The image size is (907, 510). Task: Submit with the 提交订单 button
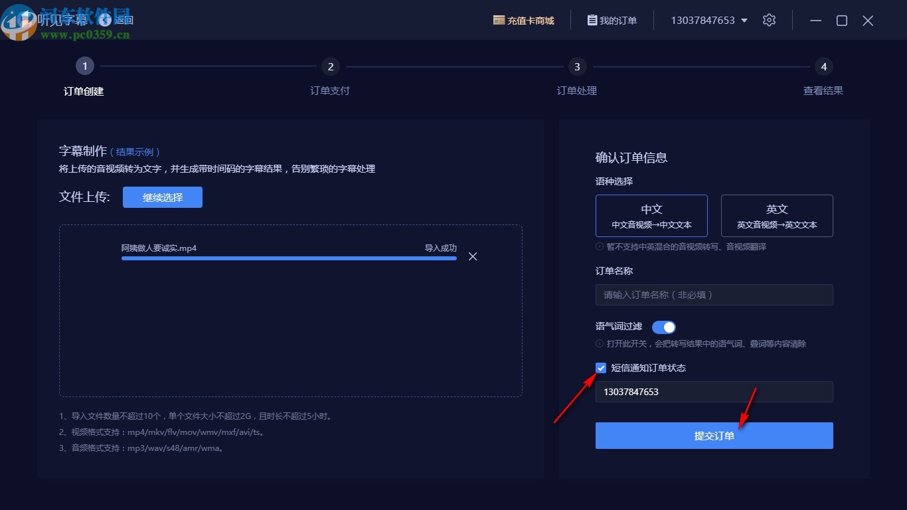click(714, 436)
